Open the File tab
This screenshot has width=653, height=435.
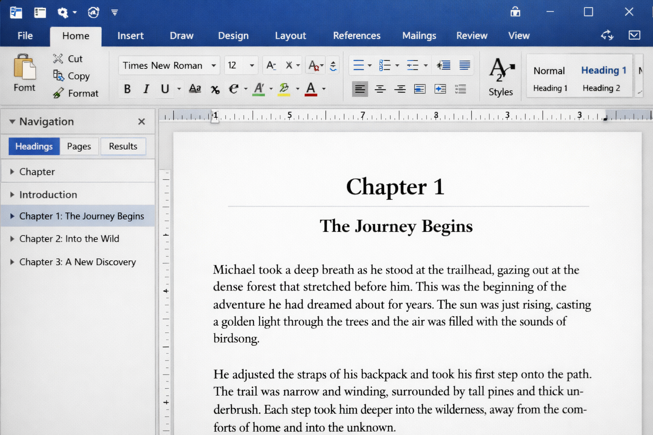(25, 36)
